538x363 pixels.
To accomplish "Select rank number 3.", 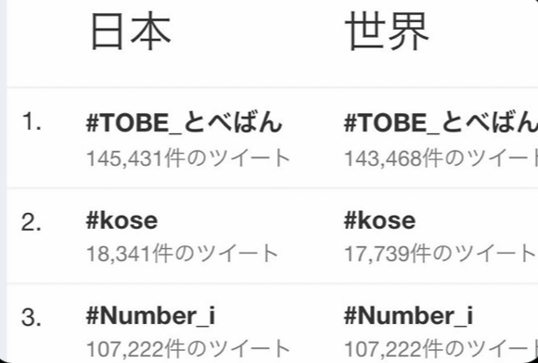I will click(x=32, y=319).
